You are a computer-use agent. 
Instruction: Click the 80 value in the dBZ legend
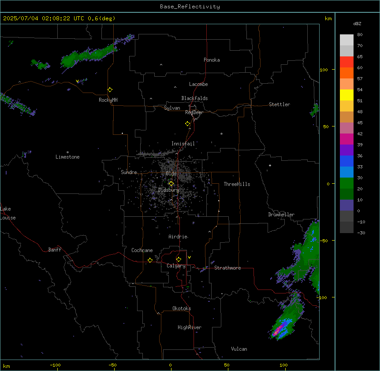coord(360,35)
